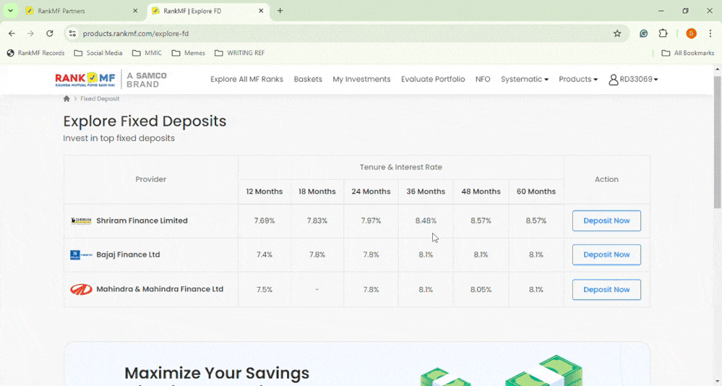Click Mahindra's 7.5% rate cell
The image size is (722, 386).
tap(264, 290)
